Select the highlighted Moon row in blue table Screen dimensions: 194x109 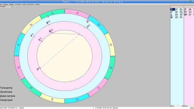click(177, 9)
